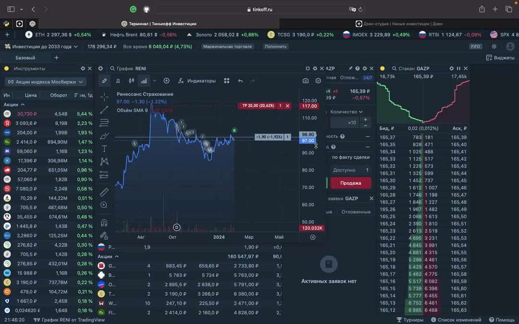Open chart type dropdown arrow
This screenshot has width=519, height=324.
(x=155, y=81)
